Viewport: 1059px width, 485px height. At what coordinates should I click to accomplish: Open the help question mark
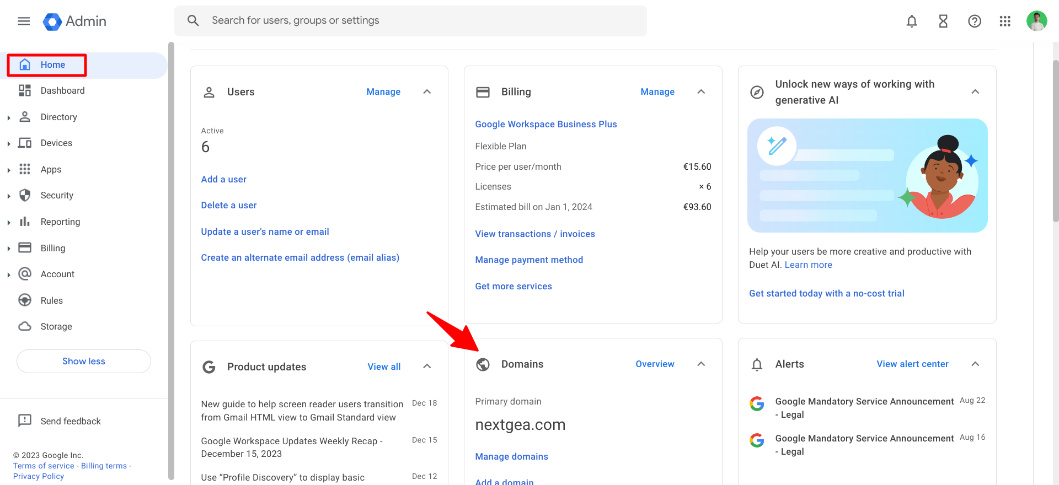pos(975,21)
